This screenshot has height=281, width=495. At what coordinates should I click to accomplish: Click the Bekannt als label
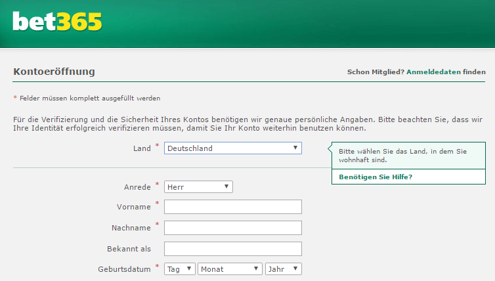129,249
